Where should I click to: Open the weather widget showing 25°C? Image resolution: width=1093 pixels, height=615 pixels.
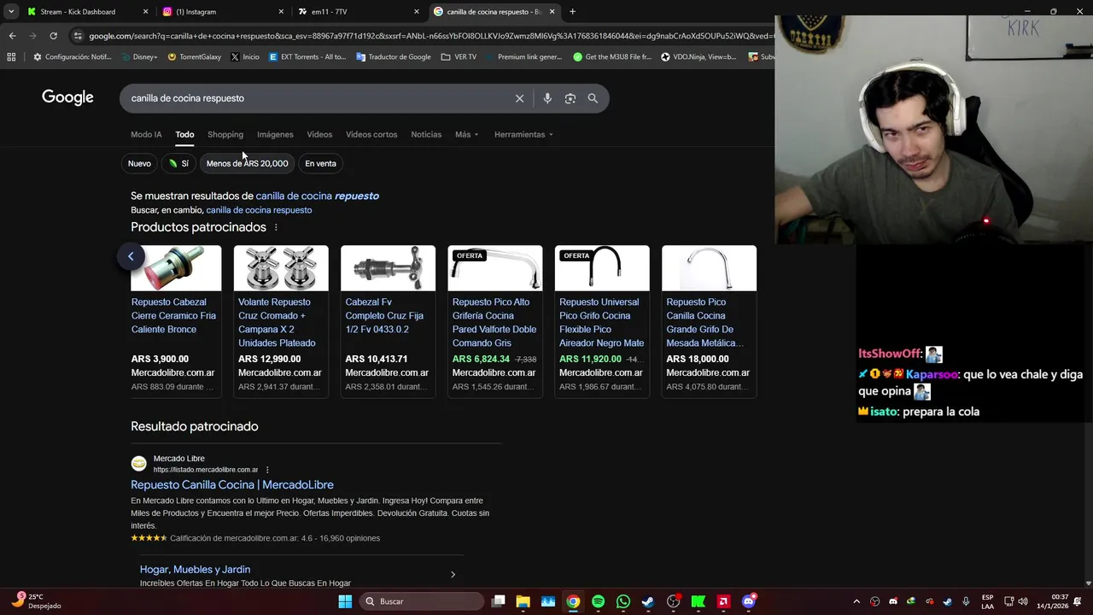(38, 601)
